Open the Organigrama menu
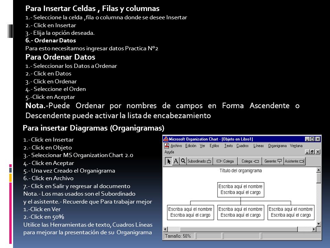This screenshot has height=248, width=330. 277,146
